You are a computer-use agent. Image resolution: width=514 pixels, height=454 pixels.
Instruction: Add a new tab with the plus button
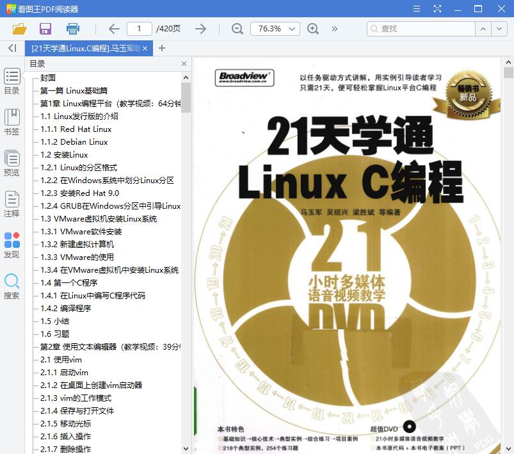(161, 48)
